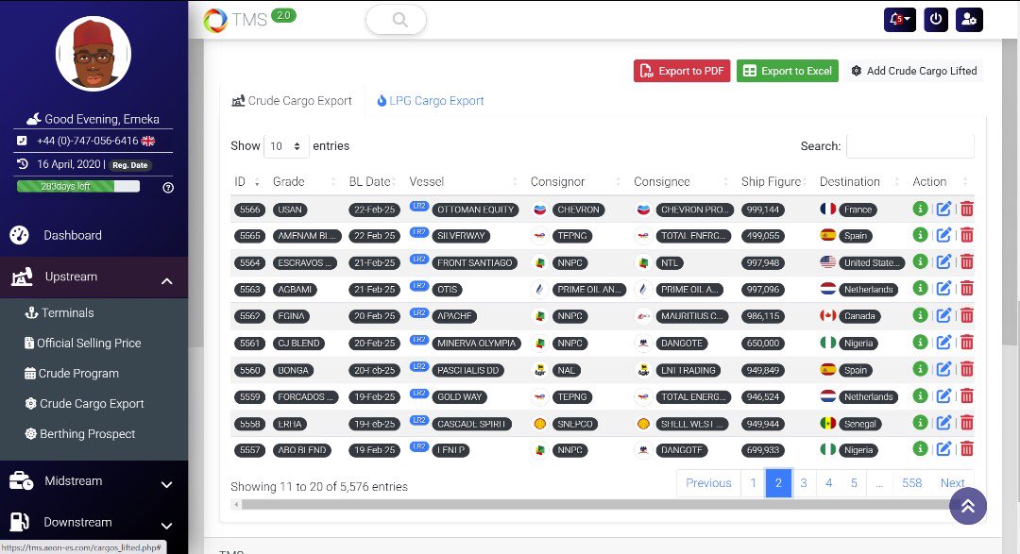Screen dimensions: 1020x554
Task: Switch to Crude Cargo Export tab
Action: (292, 101)
